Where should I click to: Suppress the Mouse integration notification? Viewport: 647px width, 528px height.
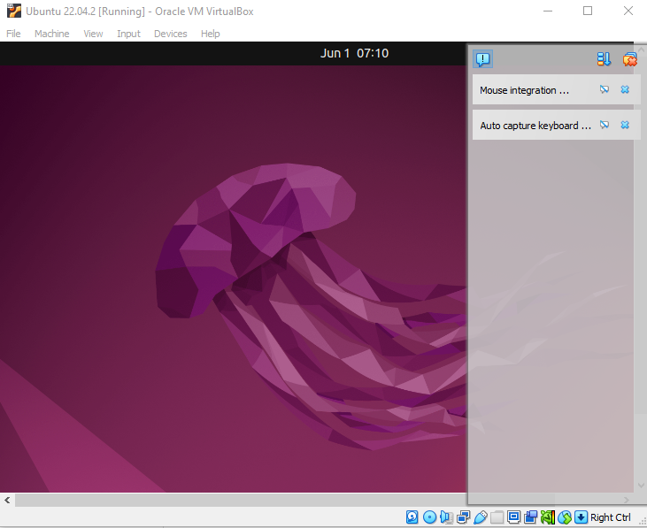coord(605,89)
